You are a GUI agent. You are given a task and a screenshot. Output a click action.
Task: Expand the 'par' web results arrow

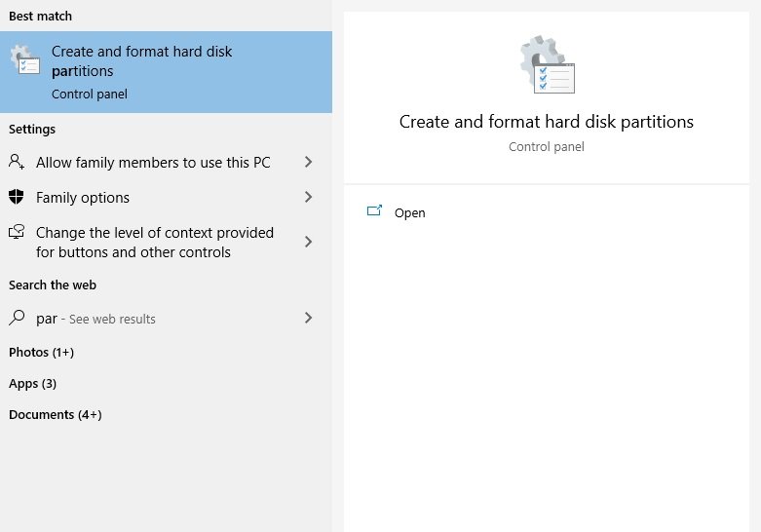(x=308, y=318)
